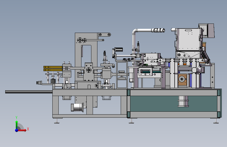Select the tilted monitor panel at top right
Viewport: 227px width, 147px height.
tap(211, 31)
